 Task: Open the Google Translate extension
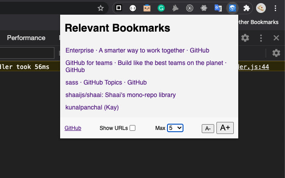[x=218, y=8]
